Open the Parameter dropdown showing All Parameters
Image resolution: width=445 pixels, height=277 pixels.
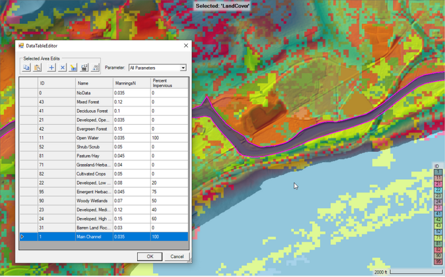157,68
